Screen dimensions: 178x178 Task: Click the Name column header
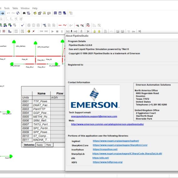[42, 93]
